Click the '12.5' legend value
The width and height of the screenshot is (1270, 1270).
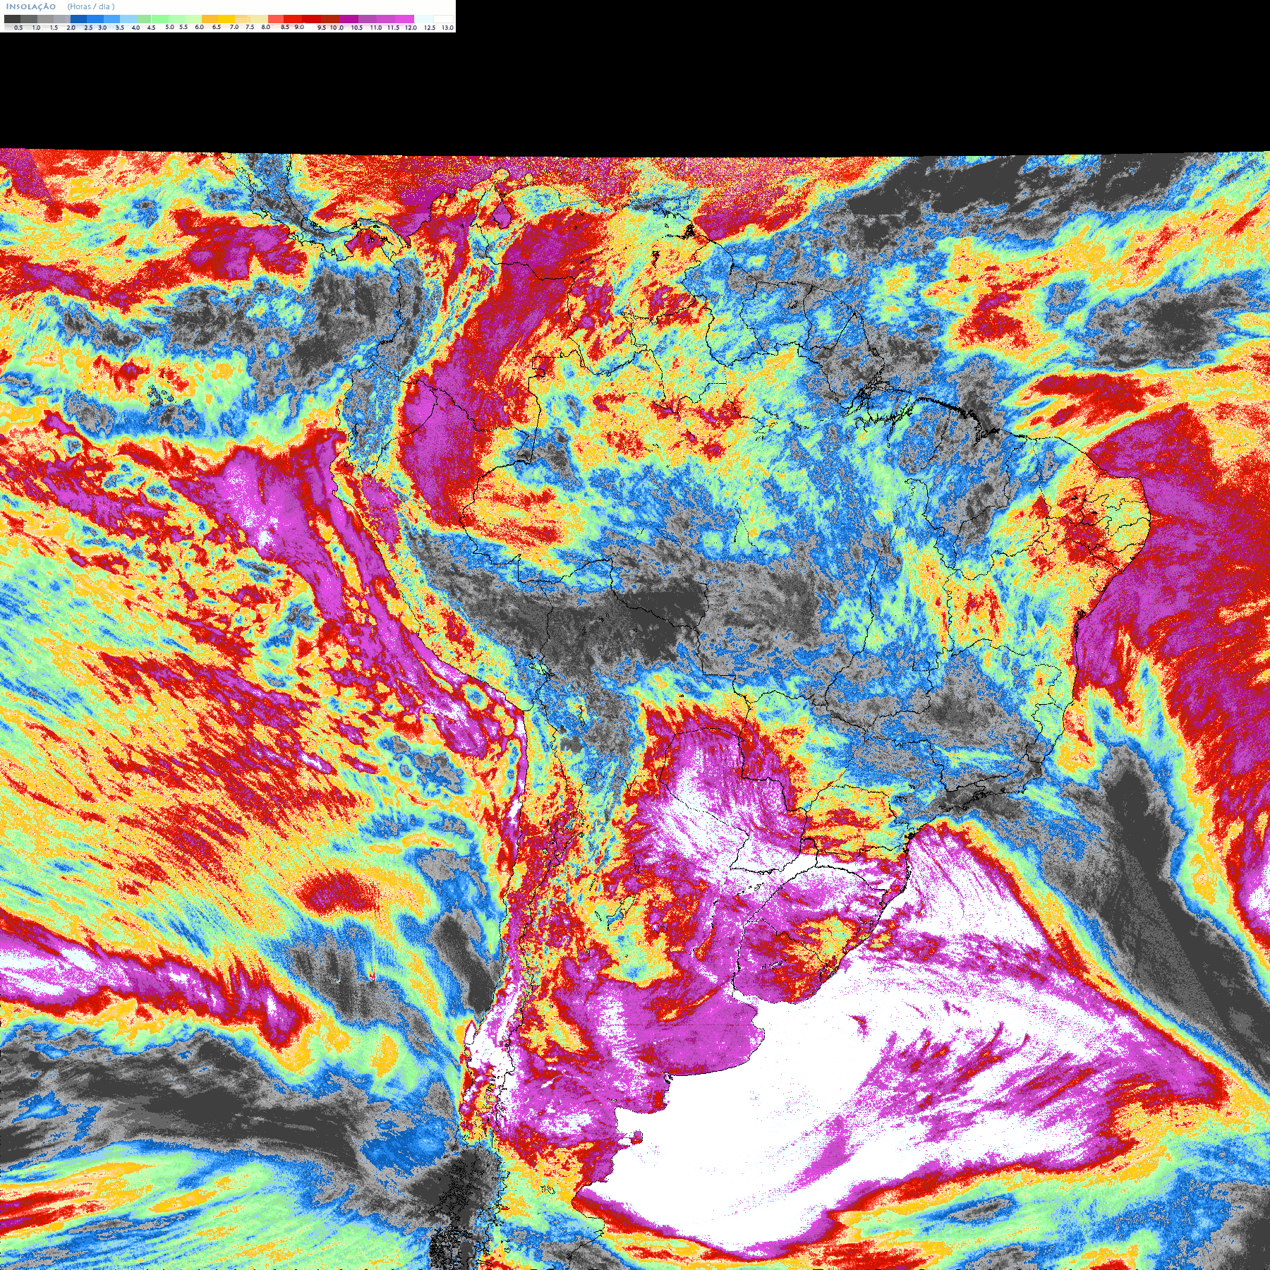click(429, 28)
